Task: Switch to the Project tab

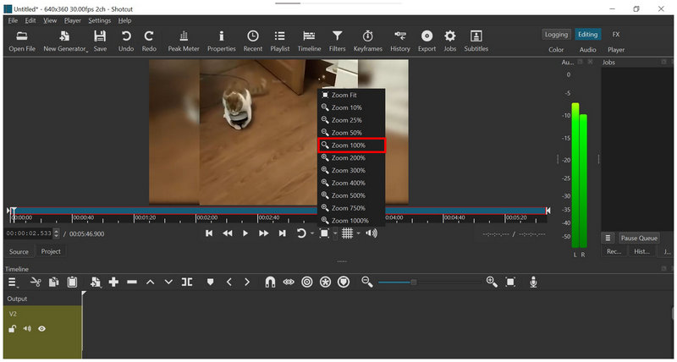Action: point(51,251)
